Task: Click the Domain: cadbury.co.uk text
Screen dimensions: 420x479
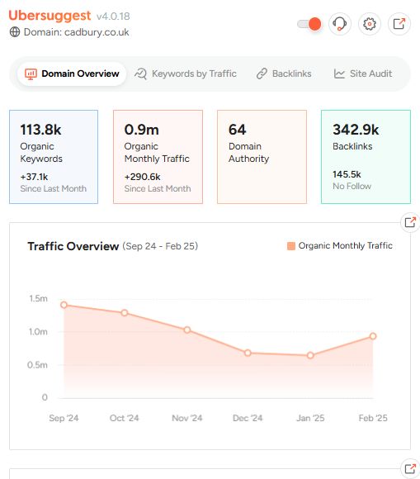Action: pos(76,32)
